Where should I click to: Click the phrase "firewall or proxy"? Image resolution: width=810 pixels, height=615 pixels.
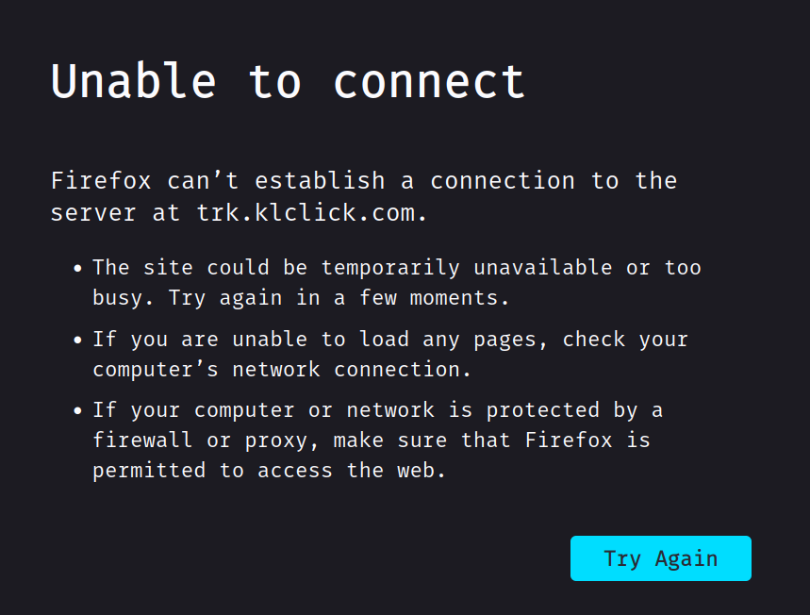coord(206,440)
